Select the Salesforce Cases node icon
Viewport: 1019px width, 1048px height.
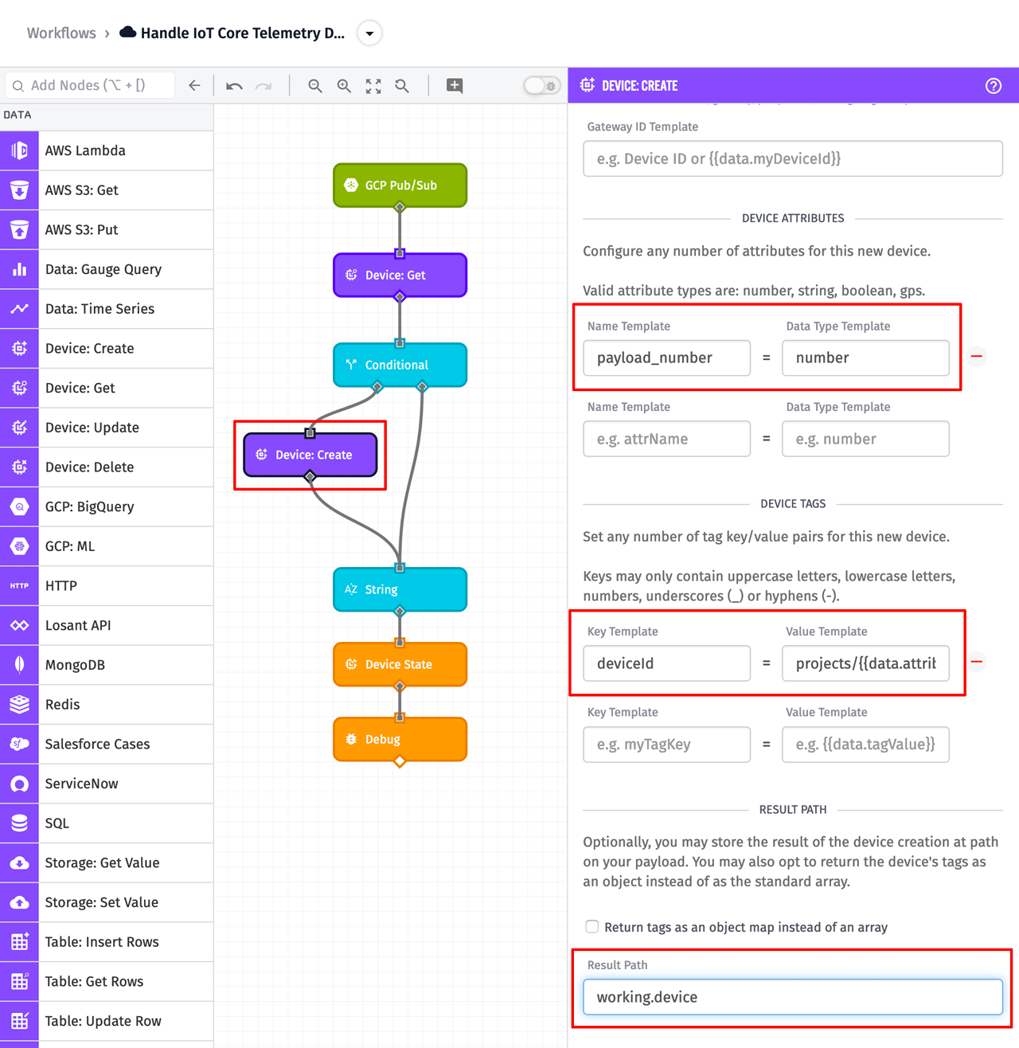19,744
